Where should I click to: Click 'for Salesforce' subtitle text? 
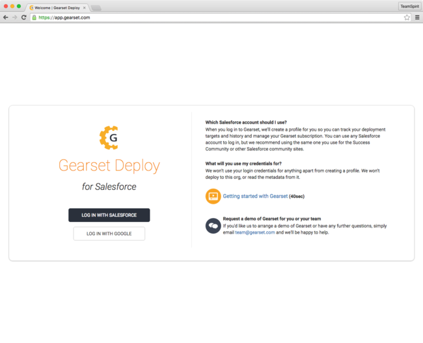coord(109,187)
